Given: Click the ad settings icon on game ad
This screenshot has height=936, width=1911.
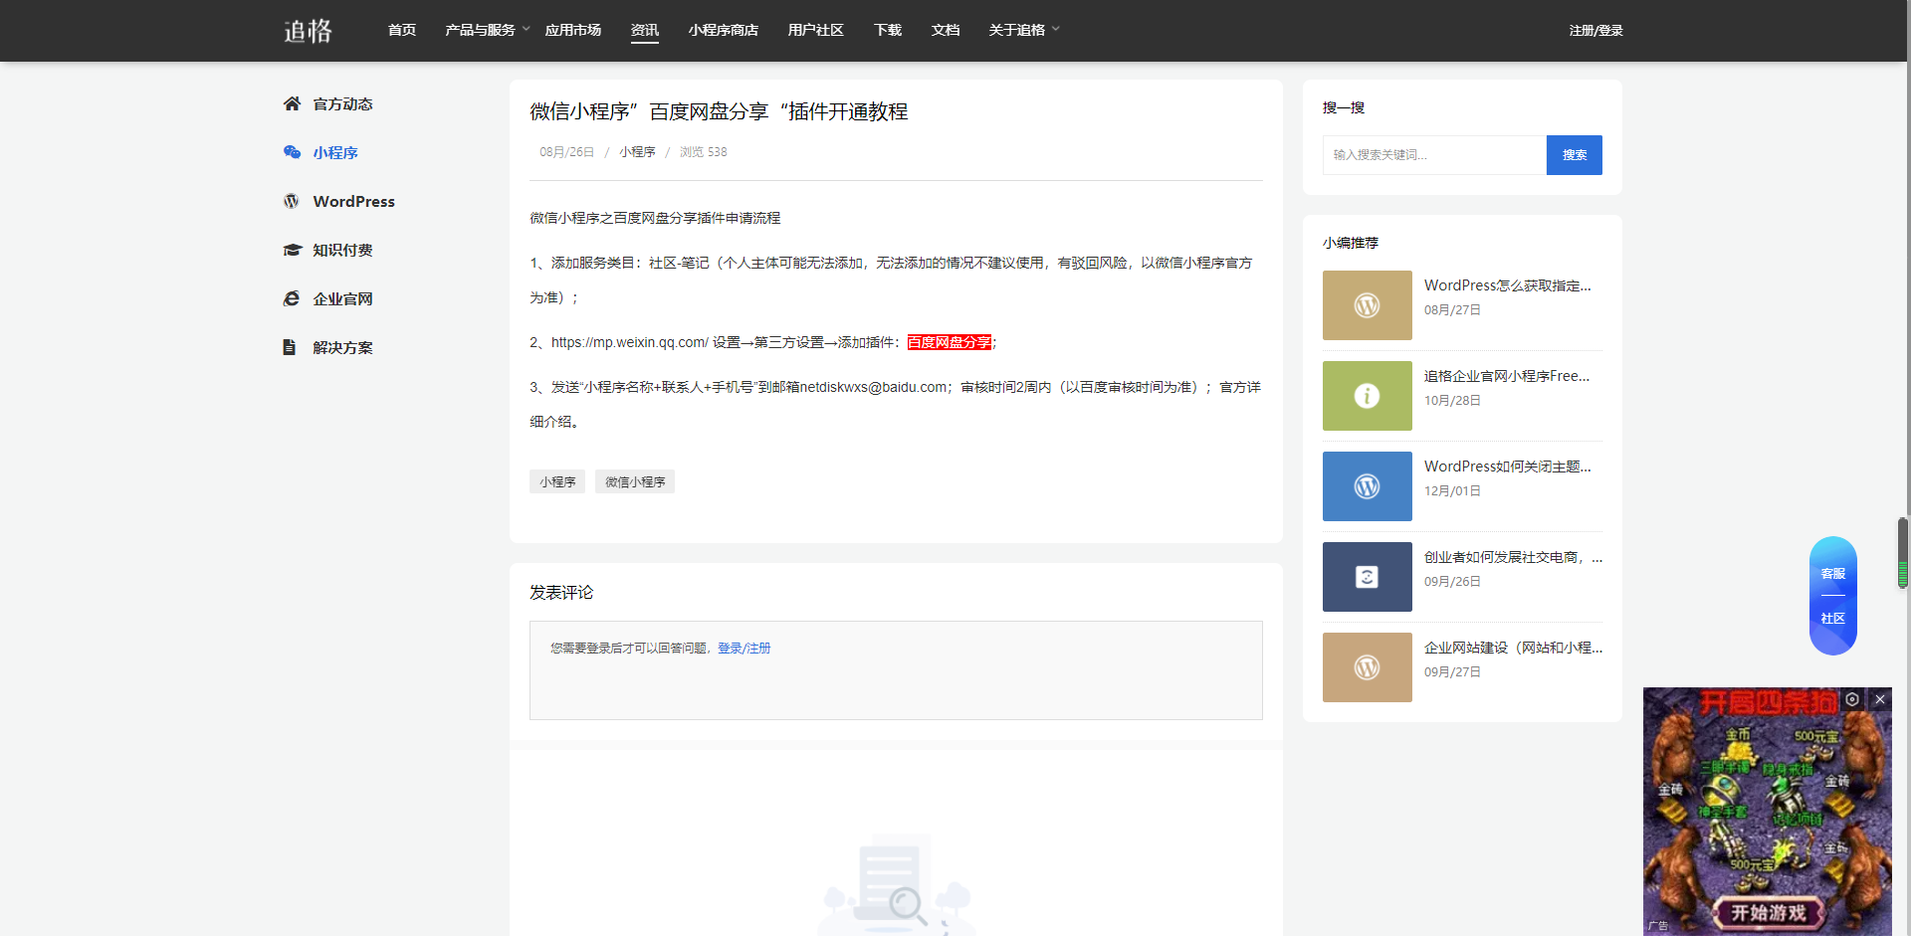Looking at the screenshot, I should tap(1852, 699).
